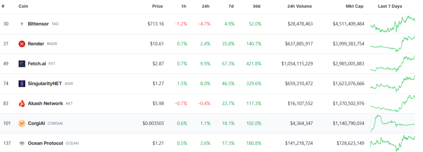423x152 pixels.
Task: Sort by the Mkt Cap header
Action: click(x=354, y=6)
